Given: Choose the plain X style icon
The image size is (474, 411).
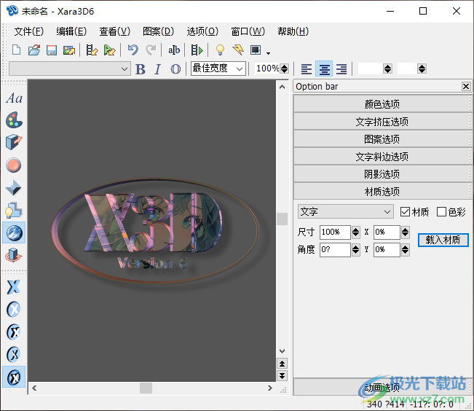Looking at the screenshot, I should (14, 287).
